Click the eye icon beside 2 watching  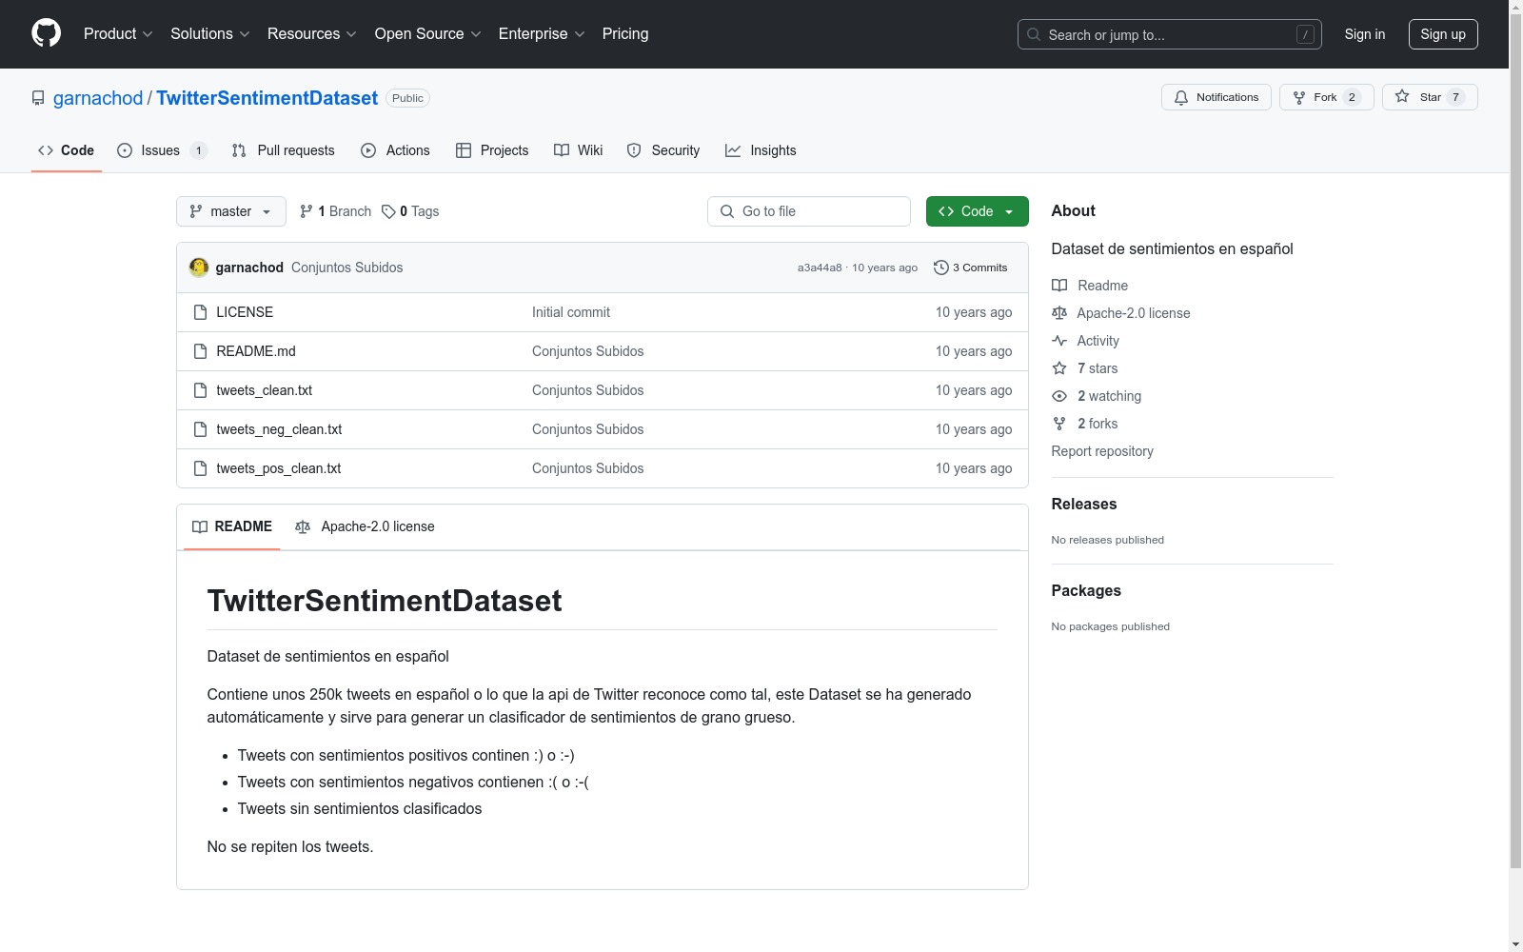1059,396
